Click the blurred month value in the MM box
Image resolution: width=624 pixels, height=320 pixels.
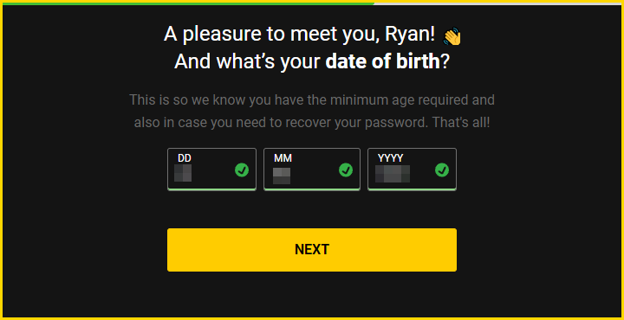(x=282, y=176)
